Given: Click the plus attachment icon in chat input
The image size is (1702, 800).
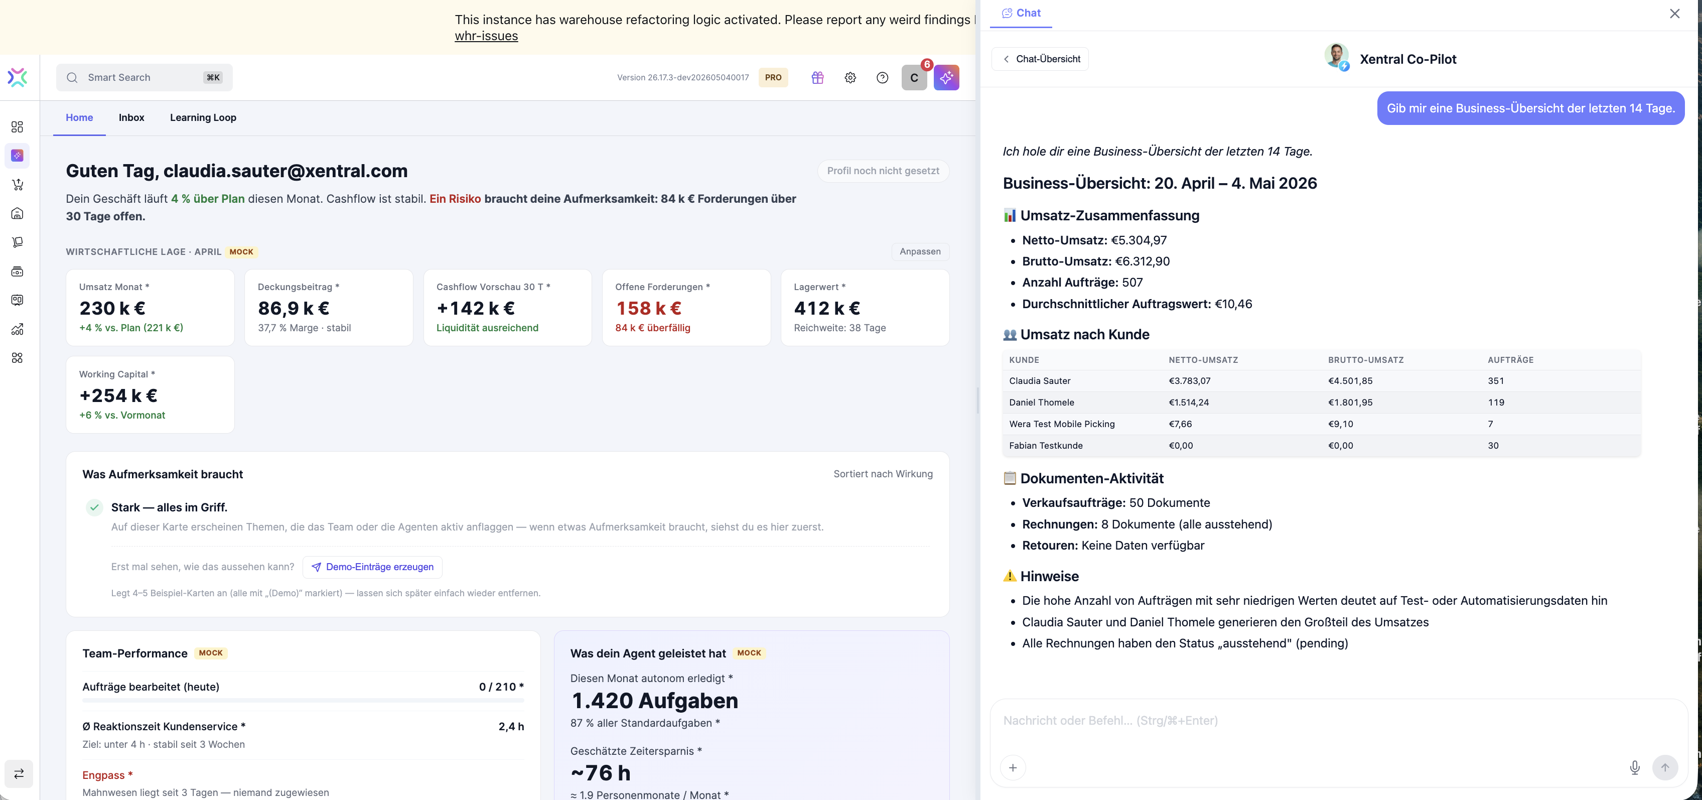Looking at the screenshot, I should 1013,768.
